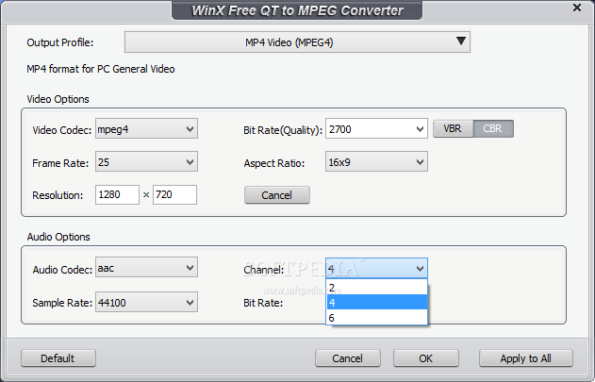Pick 6 channels from the list
This screenshot has height=382, width=595.
click(377, 318)
